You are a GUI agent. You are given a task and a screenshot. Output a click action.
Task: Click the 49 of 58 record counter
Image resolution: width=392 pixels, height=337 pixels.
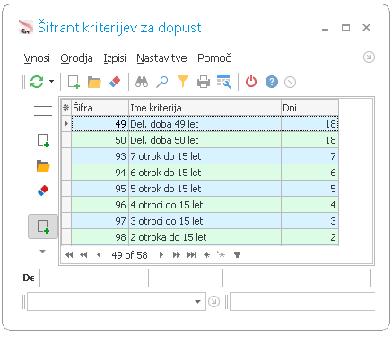(129, 255)
